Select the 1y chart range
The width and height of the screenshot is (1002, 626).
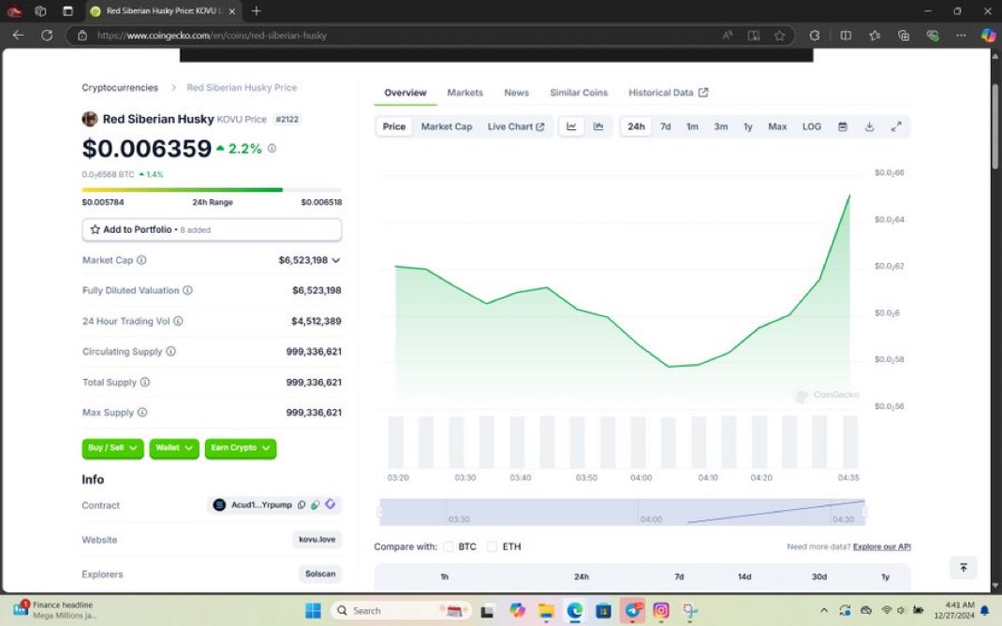click(747, 126)
